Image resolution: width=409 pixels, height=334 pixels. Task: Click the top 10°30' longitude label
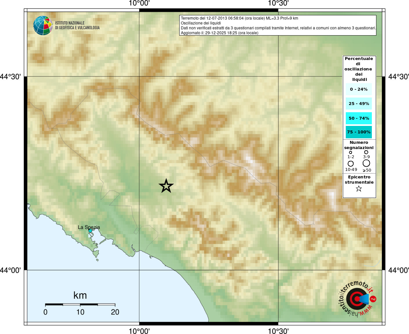click(x=278, y=3)
